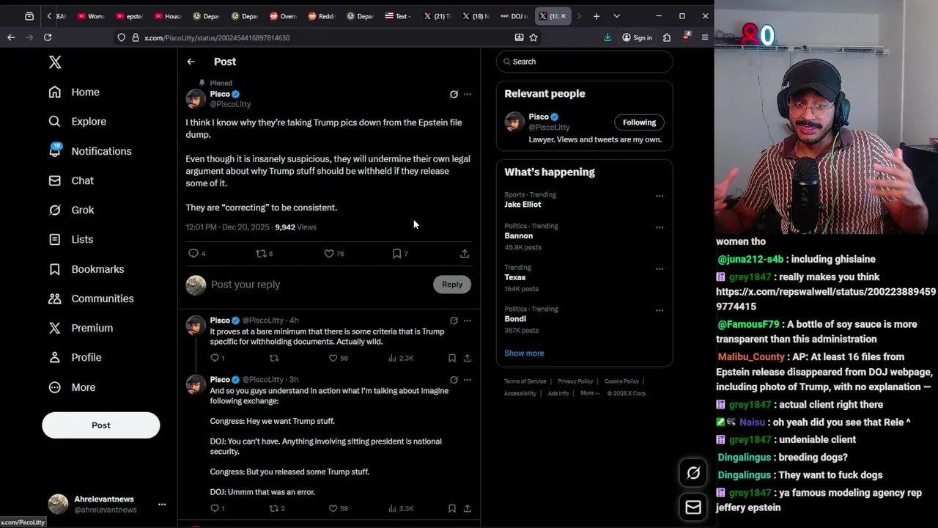Open the browser downloads panel
The width and height of the screenshot is (938, 528).
[x=608, y=37]
